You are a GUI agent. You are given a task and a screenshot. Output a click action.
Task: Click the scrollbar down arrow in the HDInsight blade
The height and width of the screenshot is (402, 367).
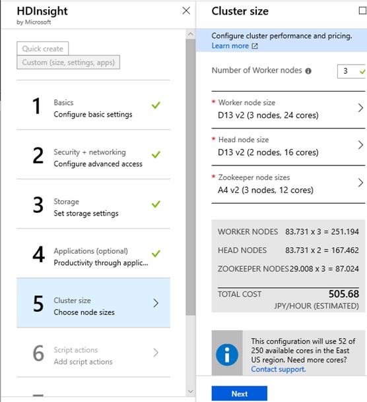(x=191, y=391)
